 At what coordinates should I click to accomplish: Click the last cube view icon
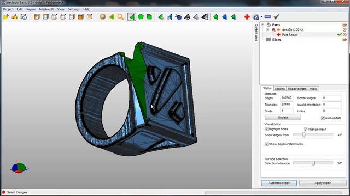pos(90,17)
